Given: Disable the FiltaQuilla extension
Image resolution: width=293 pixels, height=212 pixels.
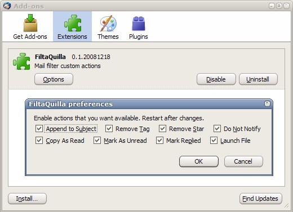Looking at the screenshot, I should [x=216, y=79].
